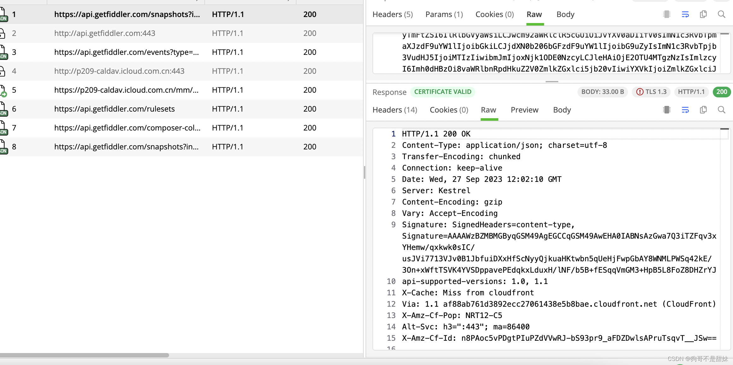Click the 'HTTP/1.1 200 OK' response line
Image resolution: width=733 pixels, height=365 pixels.
(436, 134)
